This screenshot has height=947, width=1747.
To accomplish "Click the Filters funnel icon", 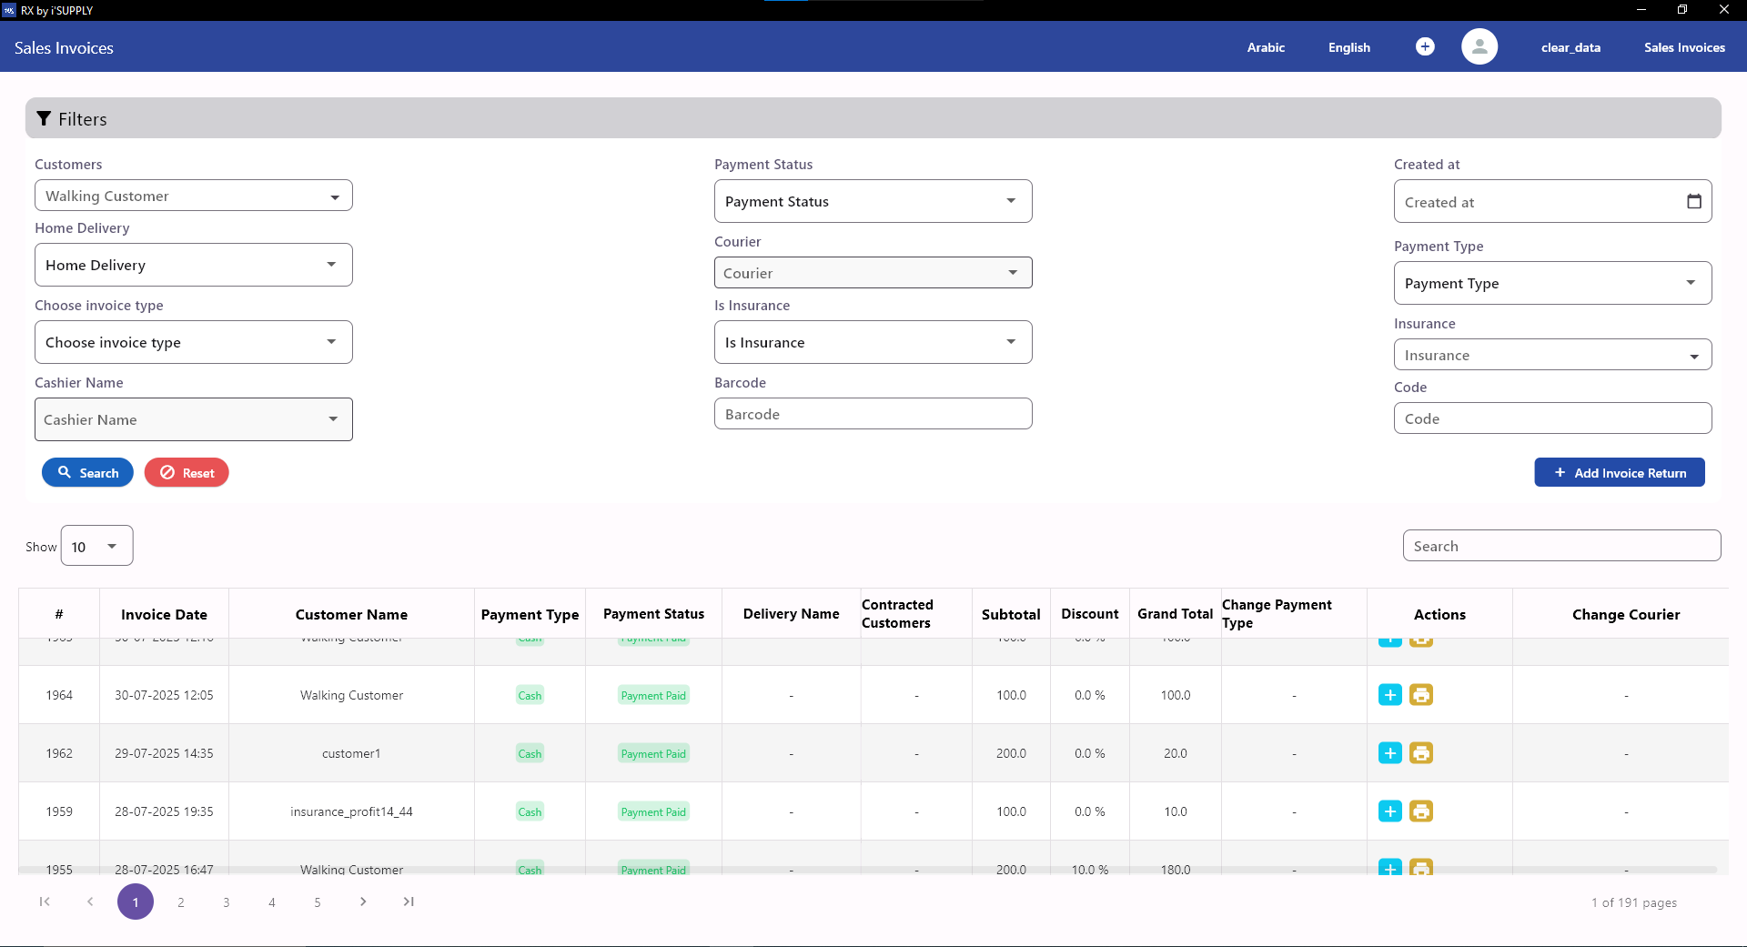I will pyautogui.click(x=43, y=119).
